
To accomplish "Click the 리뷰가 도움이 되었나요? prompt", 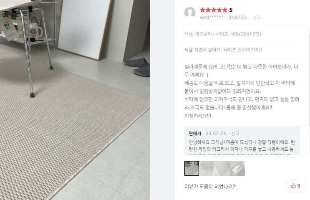I will tap(209, 186).
